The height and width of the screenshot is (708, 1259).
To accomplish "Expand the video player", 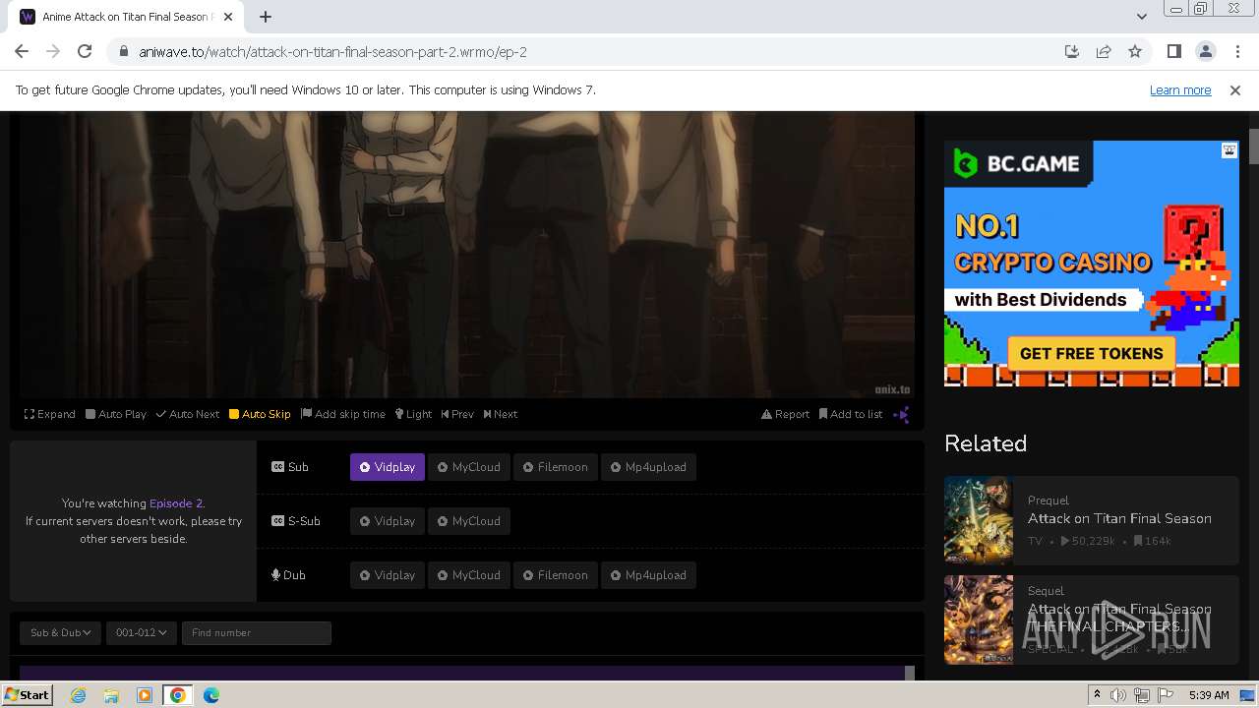I will [50, 414].
